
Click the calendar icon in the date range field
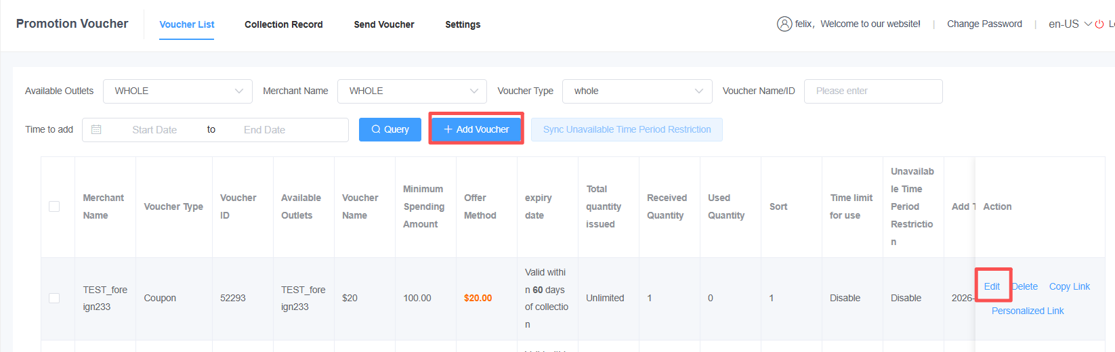(96, 129)
